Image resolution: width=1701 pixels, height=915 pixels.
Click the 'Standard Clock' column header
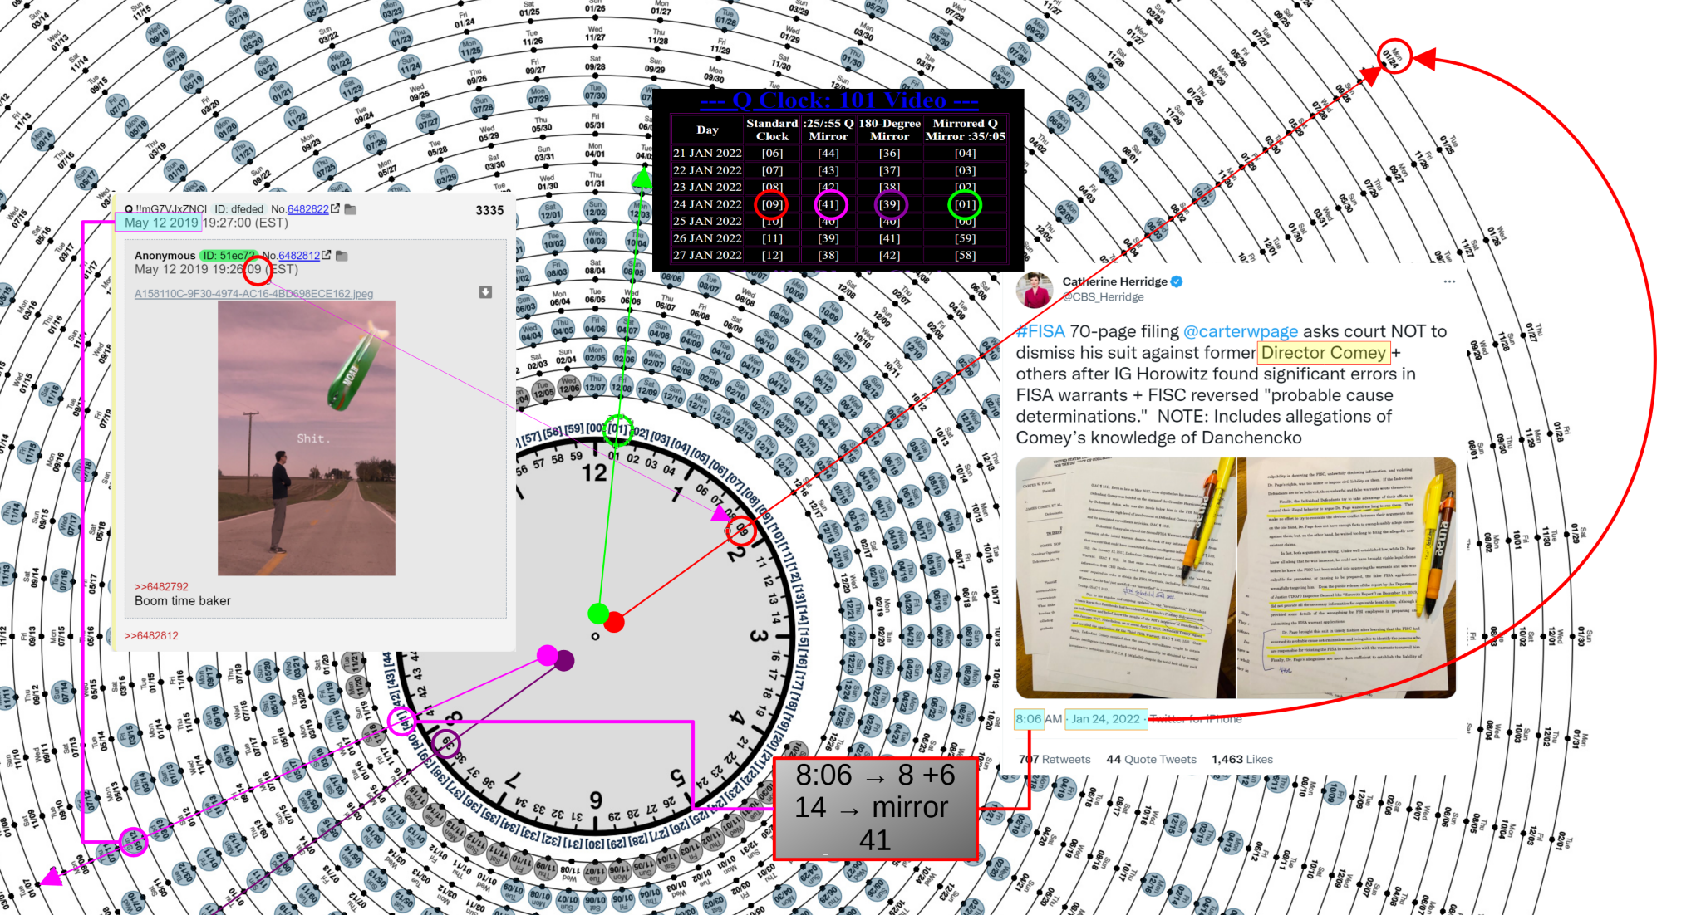tap(772, 130)
